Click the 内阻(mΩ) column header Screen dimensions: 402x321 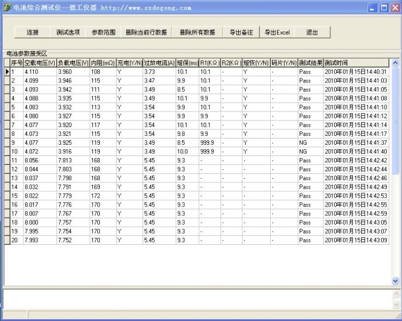click(x=103, y=63)
